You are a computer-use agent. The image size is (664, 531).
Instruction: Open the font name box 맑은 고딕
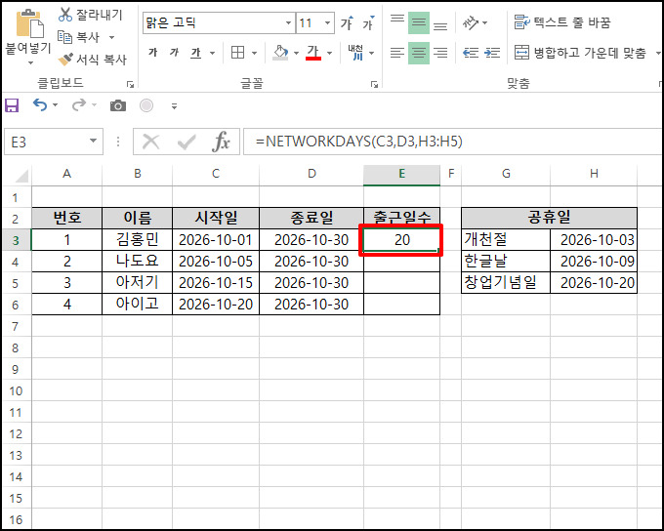(219, 22)
